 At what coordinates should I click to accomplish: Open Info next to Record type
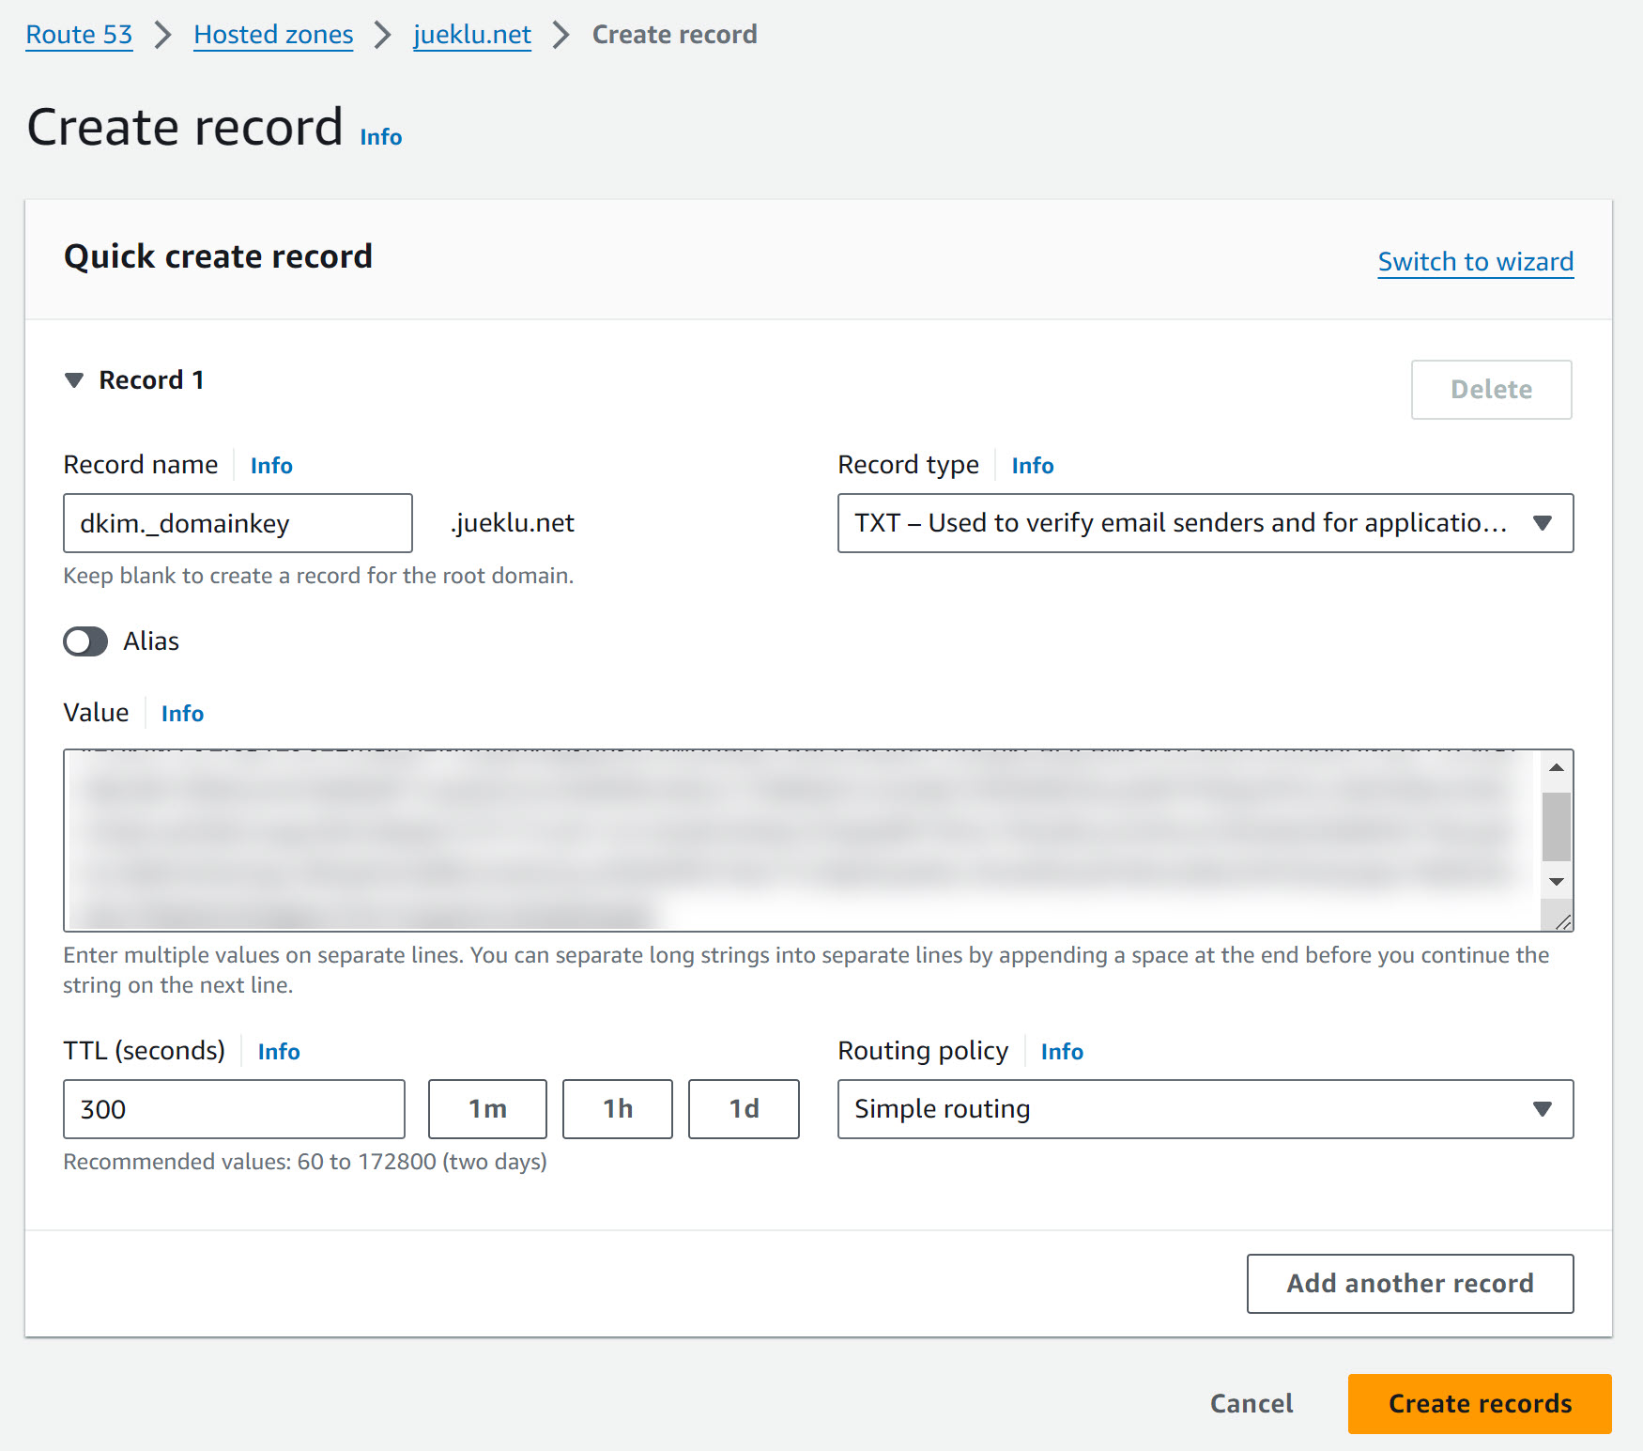coord(1032,466)
